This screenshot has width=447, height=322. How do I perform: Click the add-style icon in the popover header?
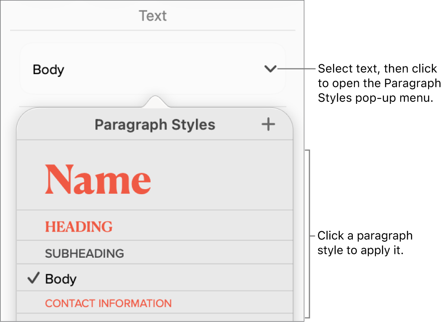click(268, 124)
